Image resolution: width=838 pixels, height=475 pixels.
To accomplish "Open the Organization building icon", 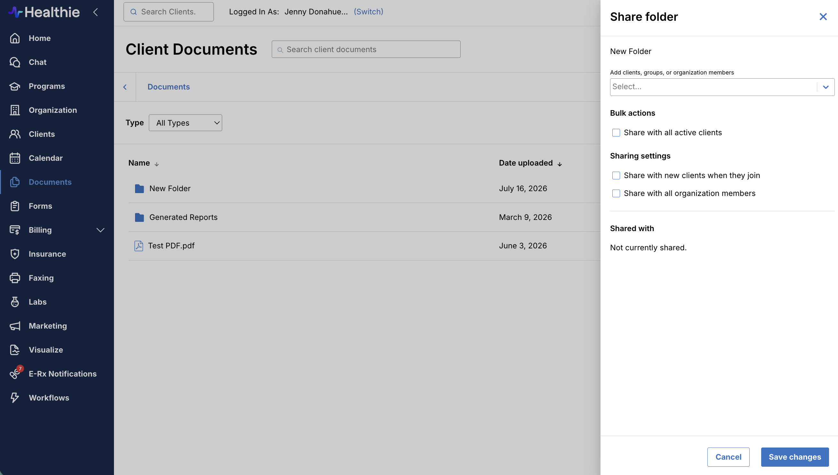I will pos(15,110).
